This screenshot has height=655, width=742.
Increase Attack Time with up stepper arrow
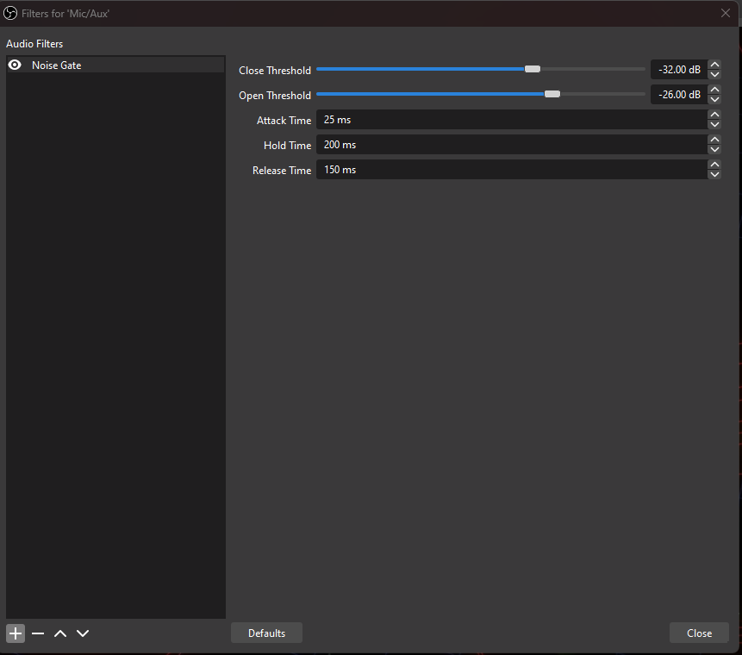[x=714, y=115]
